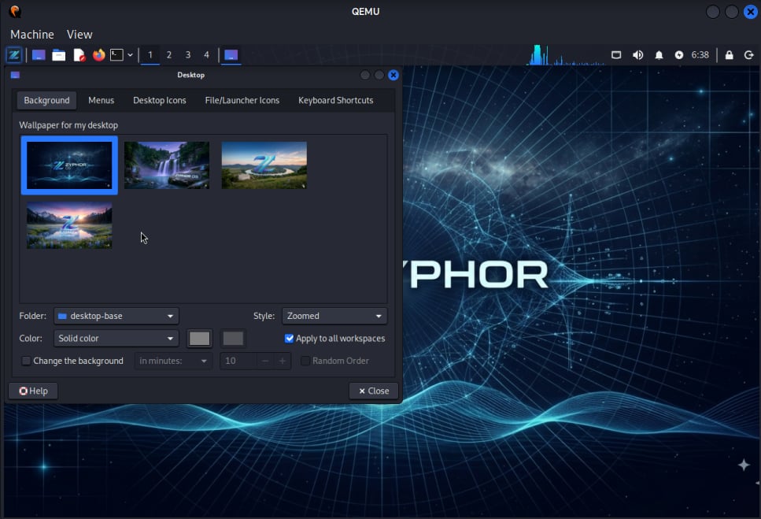Switch to the Desktop Icons tab
The height and width of the screenshot is (519, 761).
tap(159, 100)
